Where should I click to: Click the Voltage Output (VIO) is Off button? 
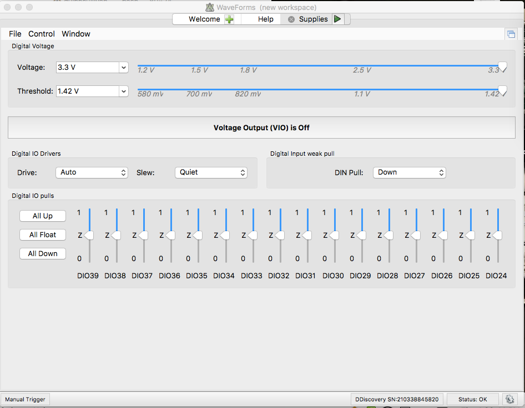click(x=261, y=127)
